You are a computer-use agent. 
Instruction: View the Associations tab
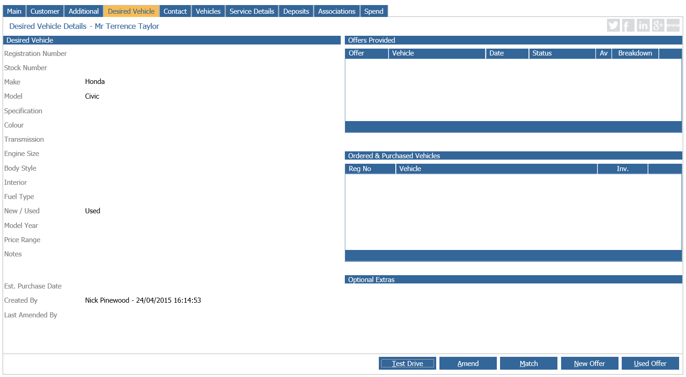tap(337, 11)
